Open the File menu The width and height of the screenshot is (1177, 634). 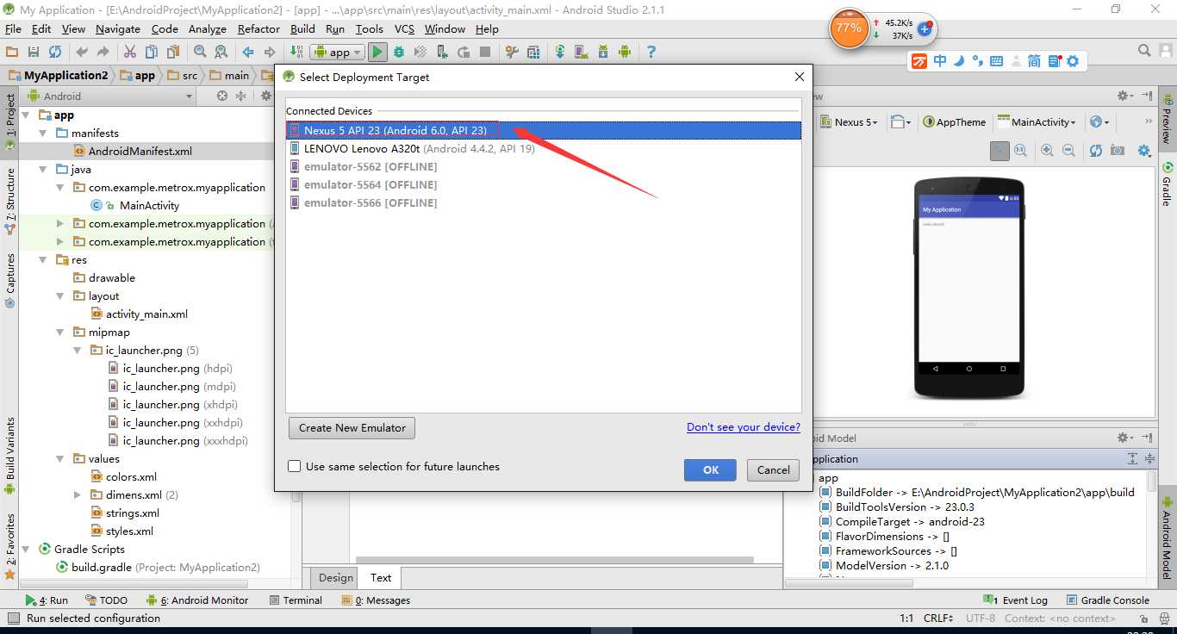[x=13, y=28]
